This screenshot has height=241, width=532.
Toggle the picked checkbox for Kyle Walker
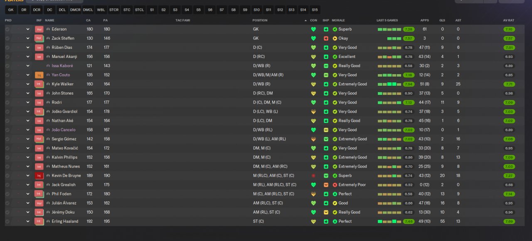(x=7, y=84)
